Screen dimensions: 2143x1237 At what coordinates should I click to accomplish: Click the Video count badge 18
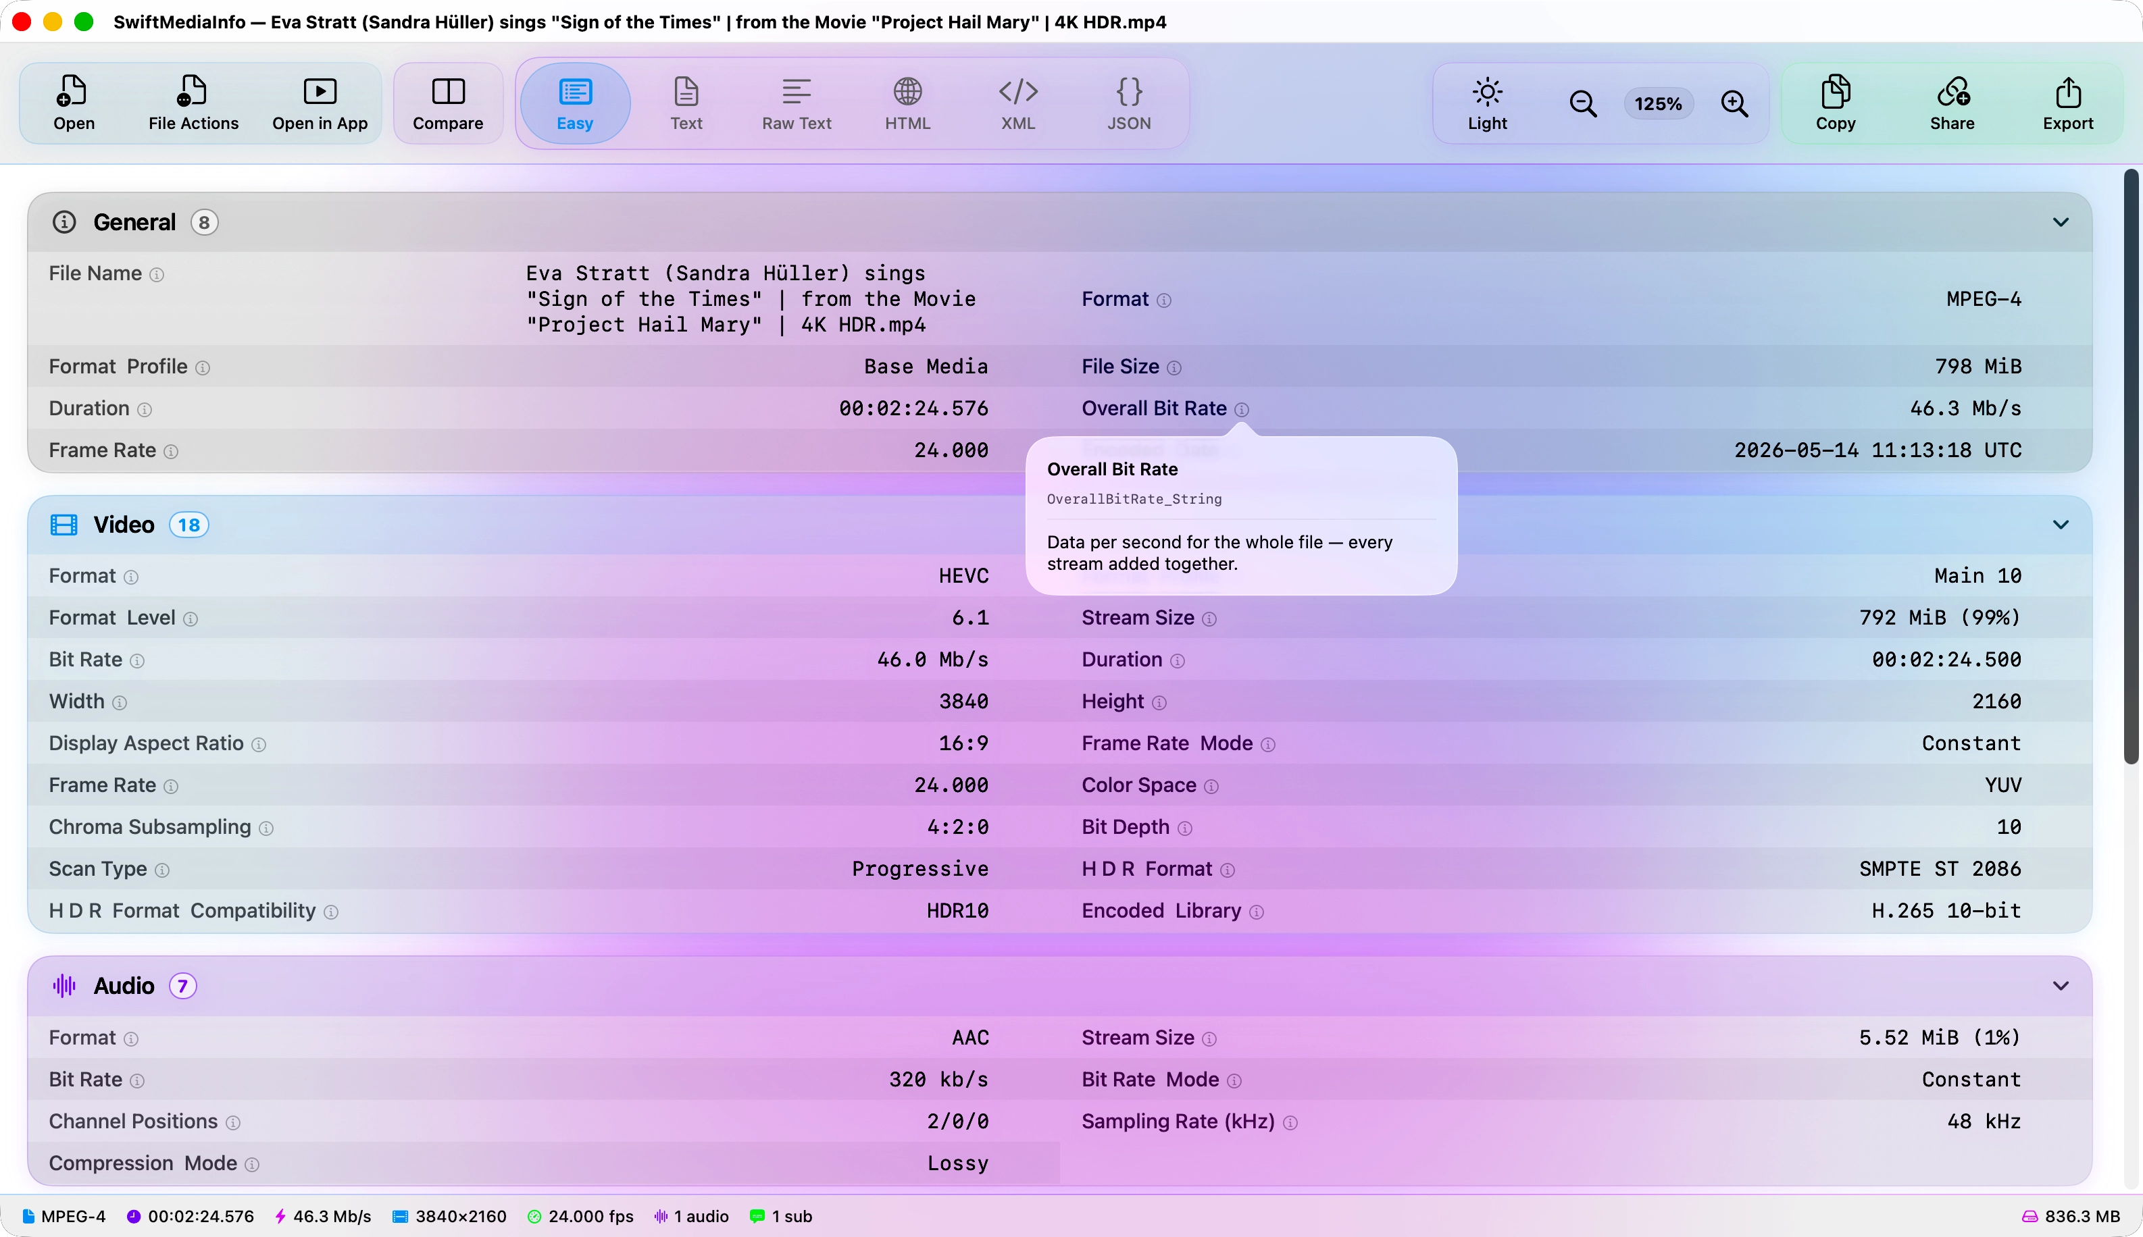[188, 524]
